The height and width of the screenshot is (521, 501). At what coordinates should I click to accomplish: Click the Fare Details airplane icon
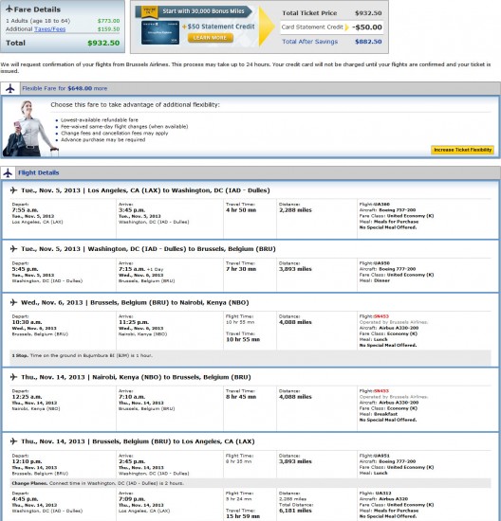[9, 9]
